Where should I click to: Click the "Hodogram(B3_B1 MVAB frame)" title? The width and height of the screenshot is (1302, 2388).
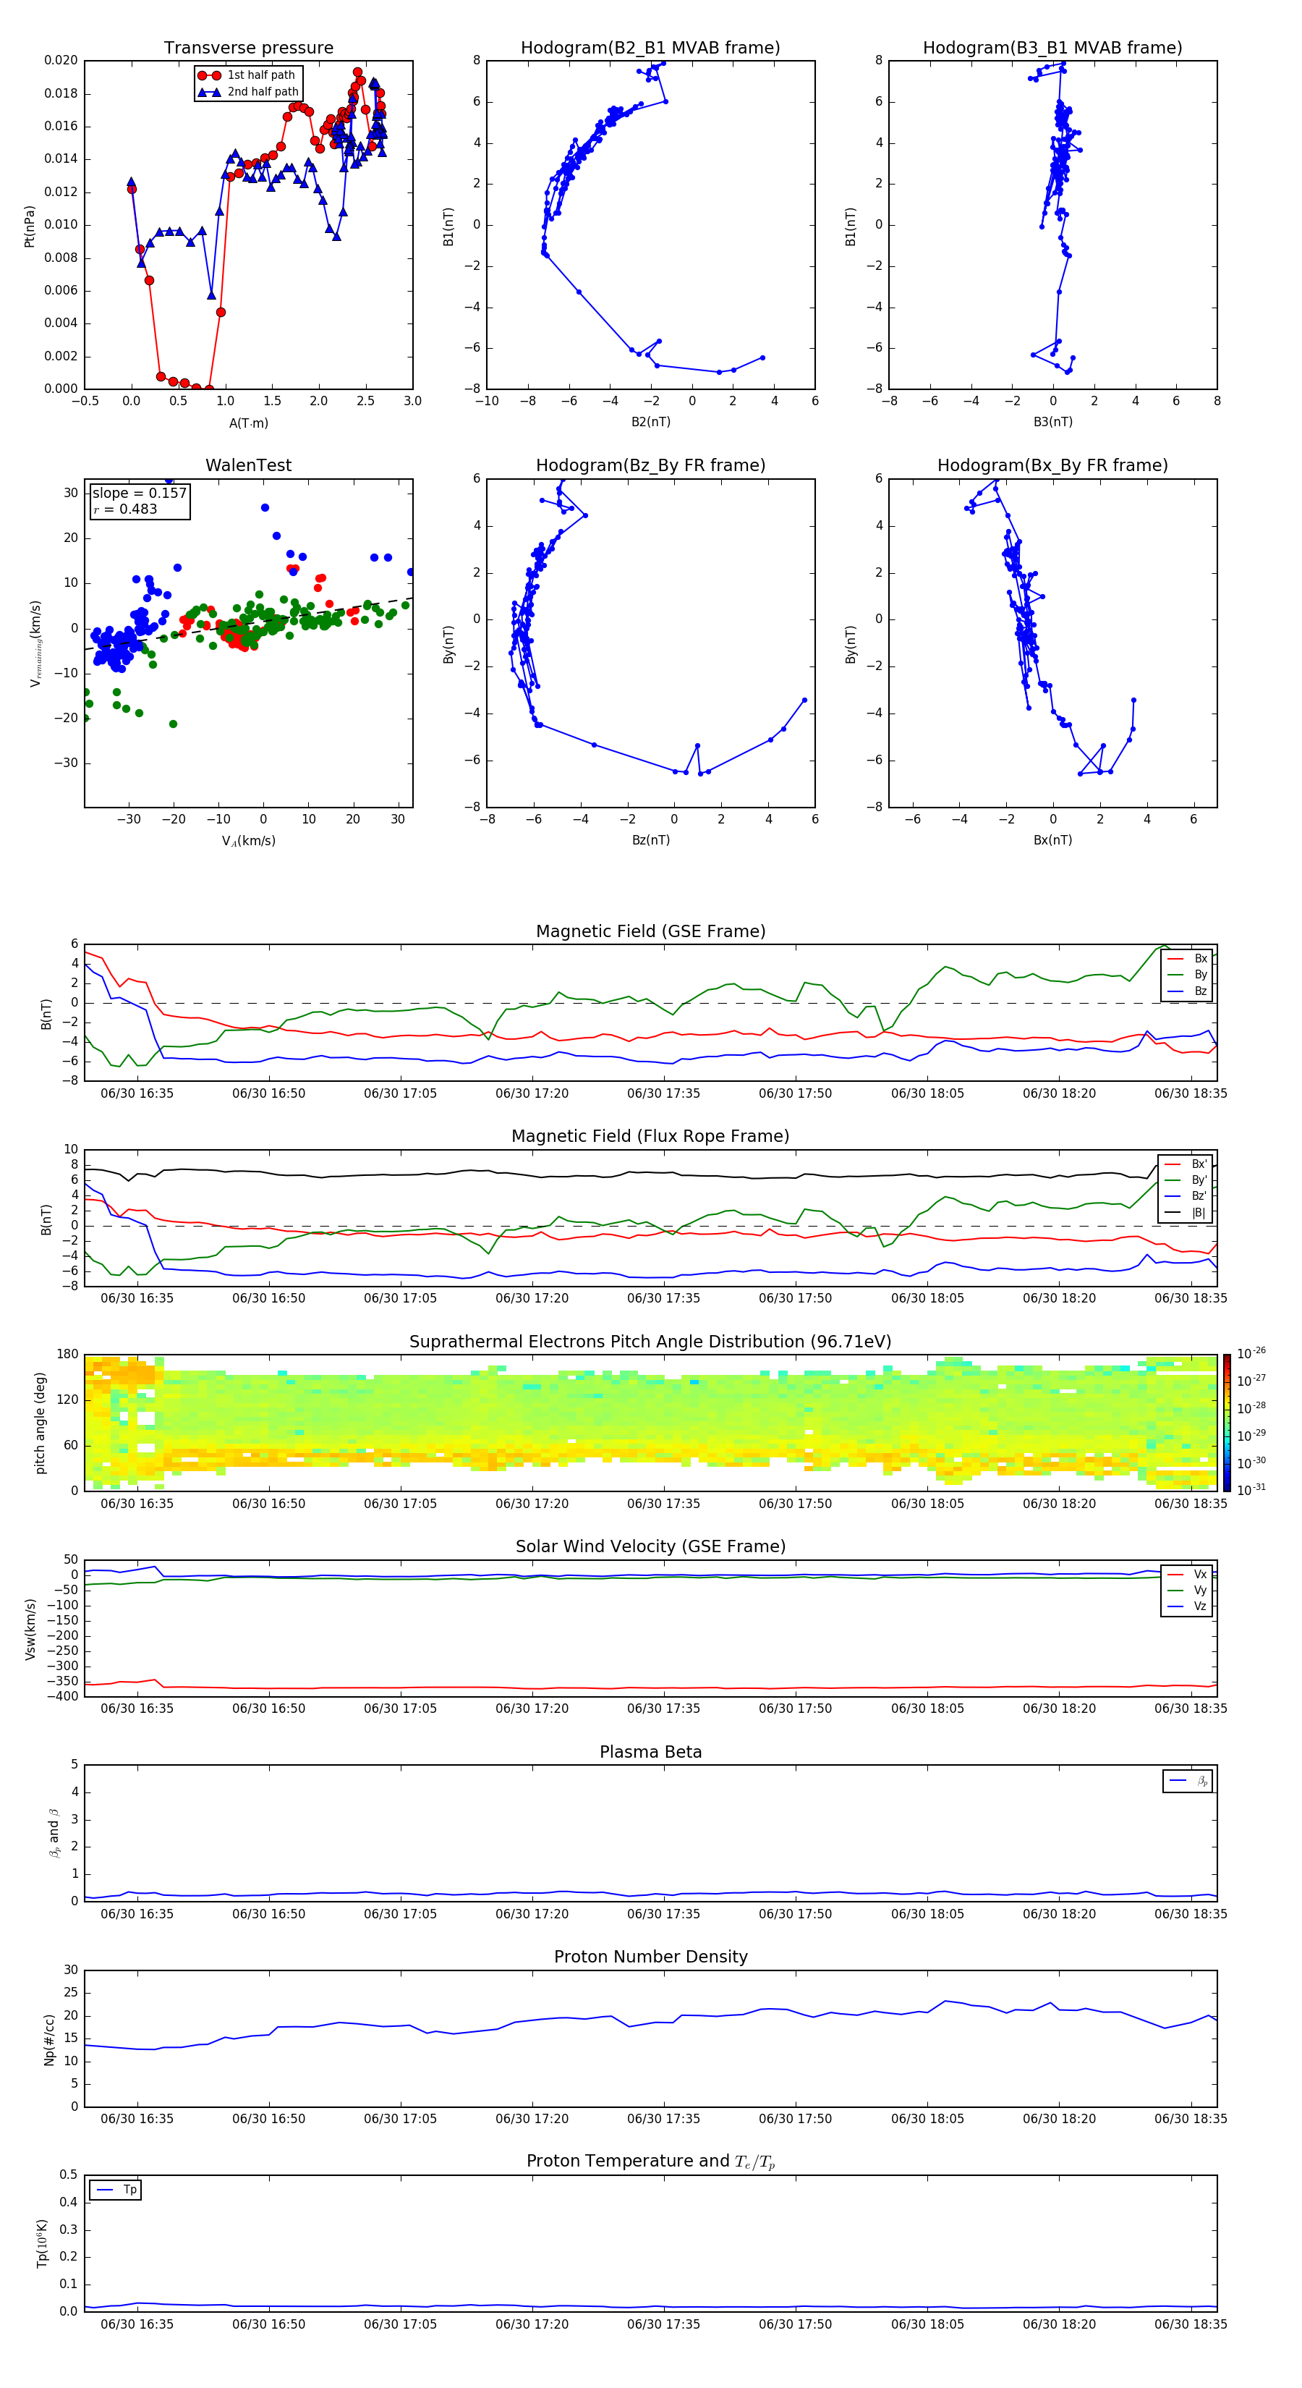tap(1052, 48)
